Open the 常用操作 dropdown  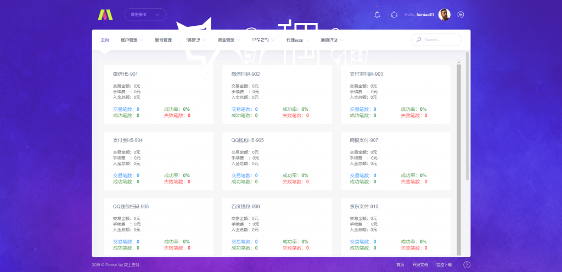click(x=145, y=15)
